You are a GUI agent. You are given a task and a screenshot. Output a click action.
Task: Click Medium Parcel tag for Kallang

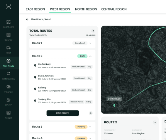coord(78,90)
